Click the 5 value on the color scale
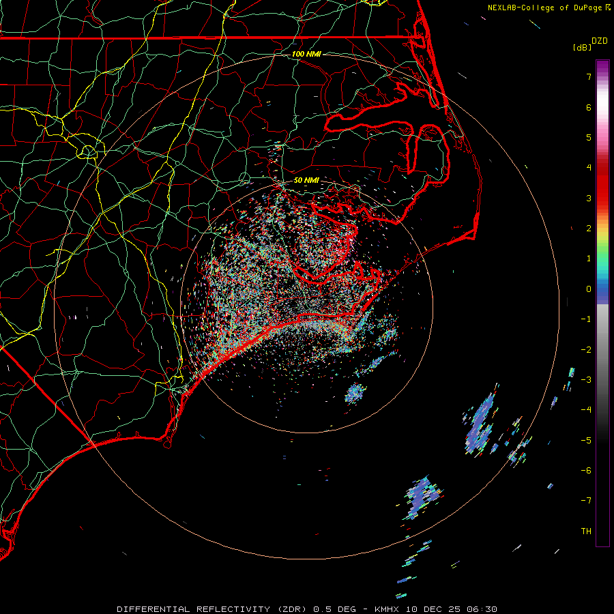Screen dimensions: 614x614 (x=589, y=137)
